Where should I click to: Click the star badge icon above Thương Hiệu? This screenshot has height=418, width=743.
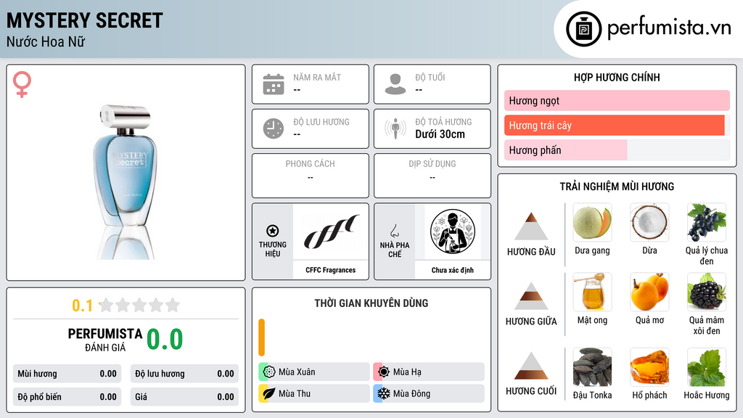[x=273, y=231]
